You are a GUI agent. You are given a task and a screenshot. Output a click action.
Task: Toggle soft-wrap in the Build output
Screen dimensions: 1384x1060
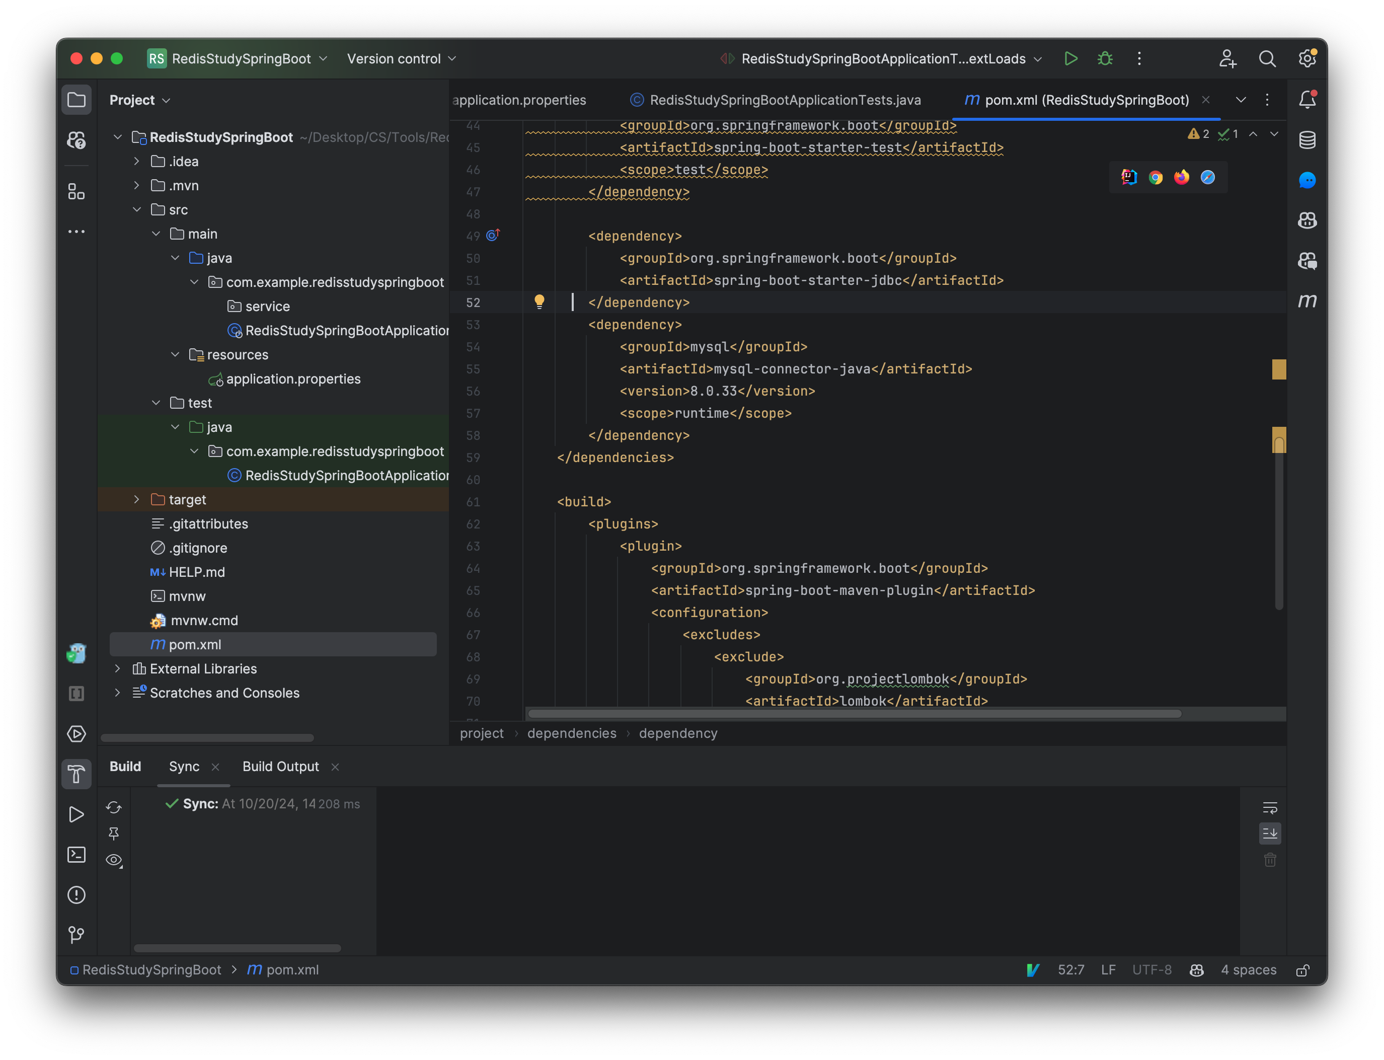[1270, 808]
